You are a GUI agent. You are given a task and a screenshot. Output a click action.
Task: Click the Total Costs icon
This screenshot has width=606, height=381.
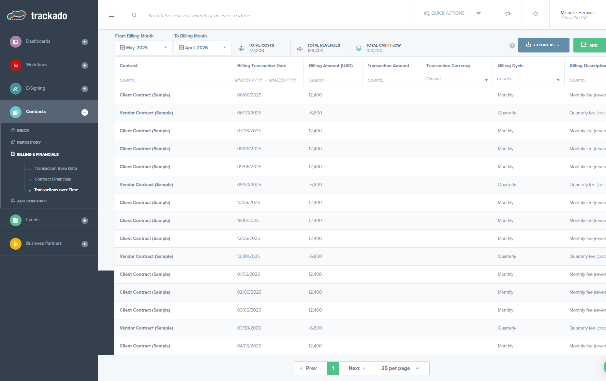(241, 48)
